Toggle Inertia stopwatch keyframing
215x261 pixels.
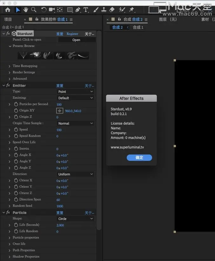coord(16,149)
